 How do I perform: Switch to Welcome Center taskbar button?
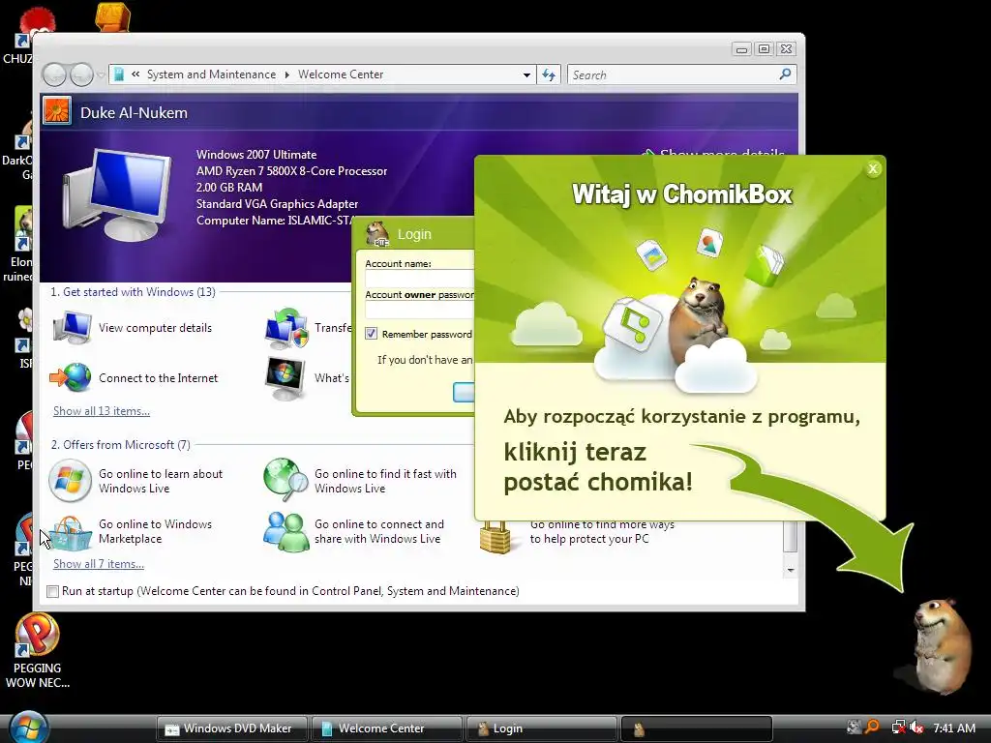tap(386, 728)
